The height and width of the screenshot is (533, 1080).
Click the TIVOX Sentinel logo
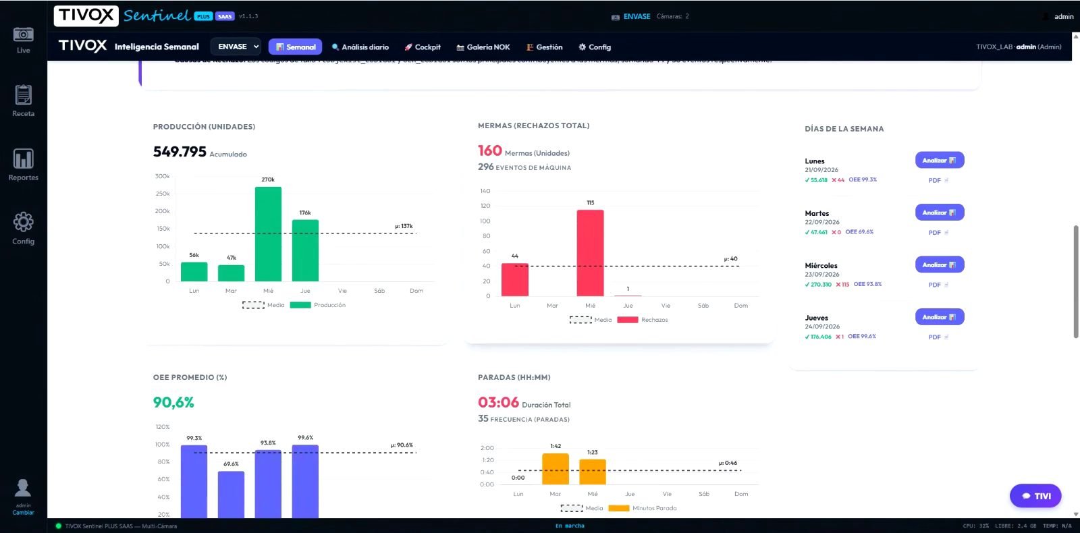[x=122, y=16]
